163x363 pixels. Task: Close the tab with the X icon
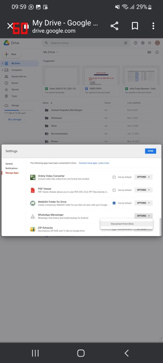pyautogui.click(x=10, y=26)
